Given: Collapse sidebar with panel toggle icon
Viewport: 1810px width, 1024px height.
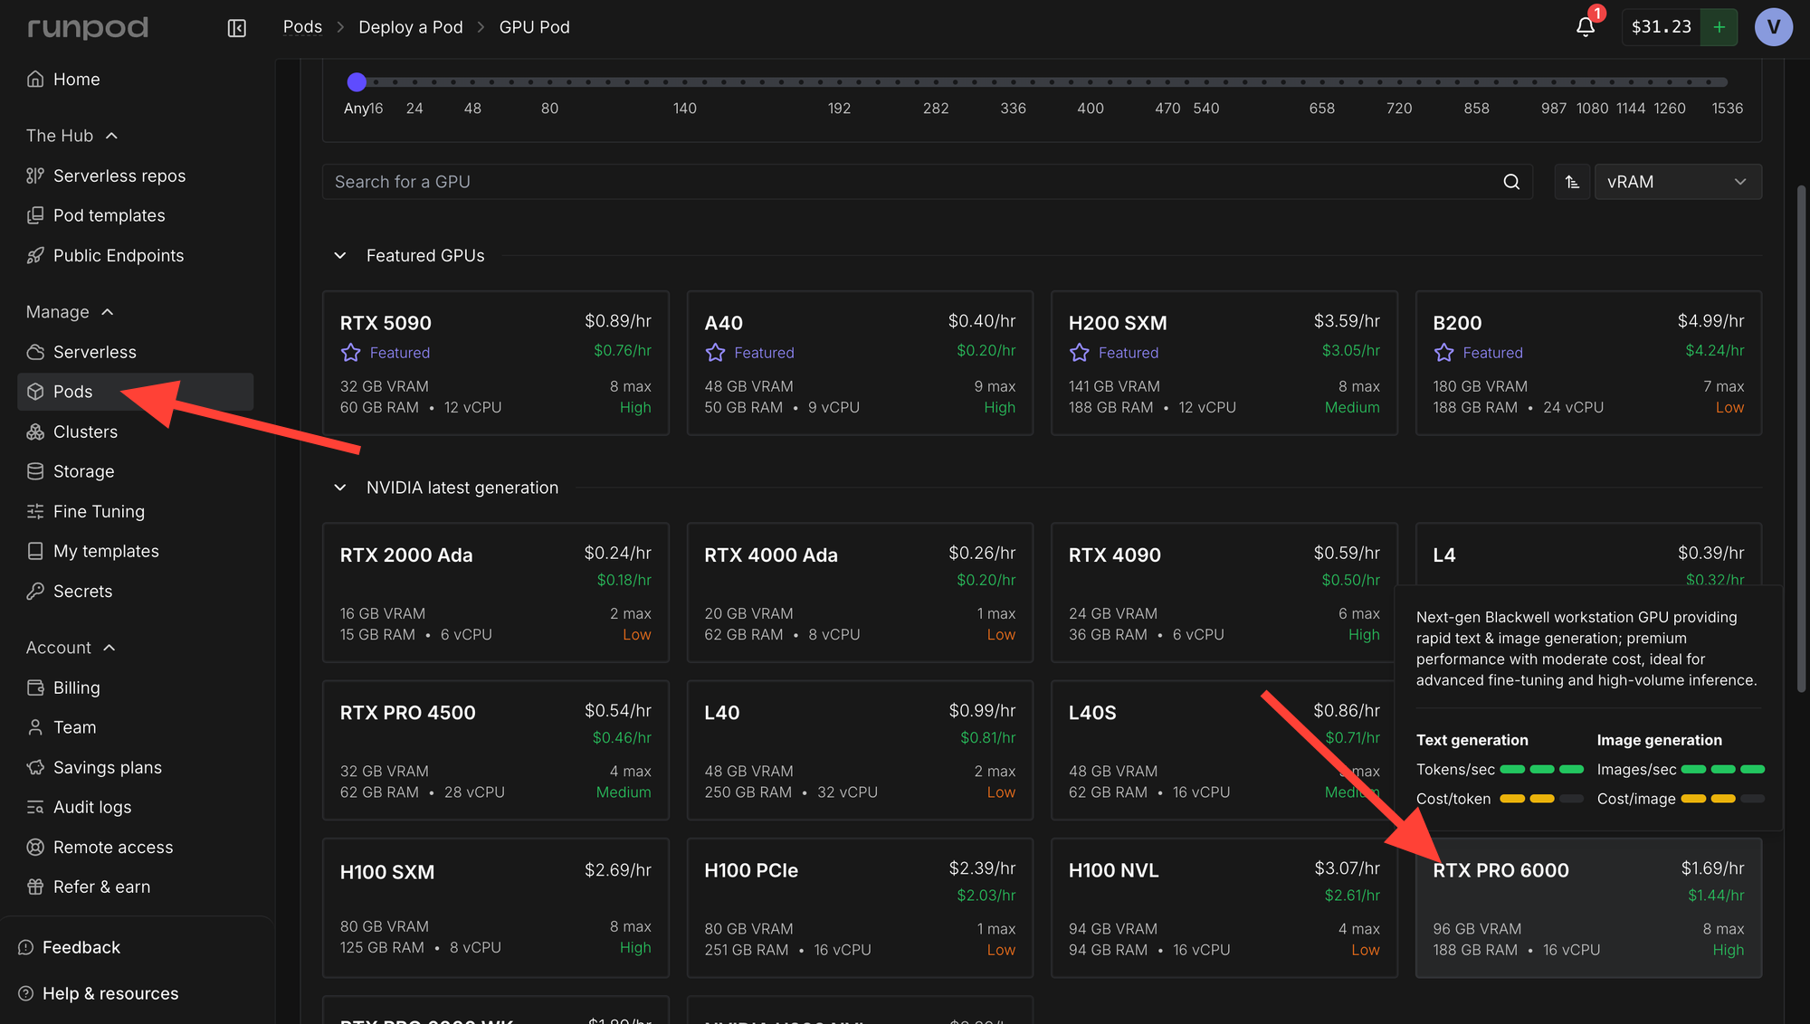Looking at the screenshot, I should click(237, 28).
